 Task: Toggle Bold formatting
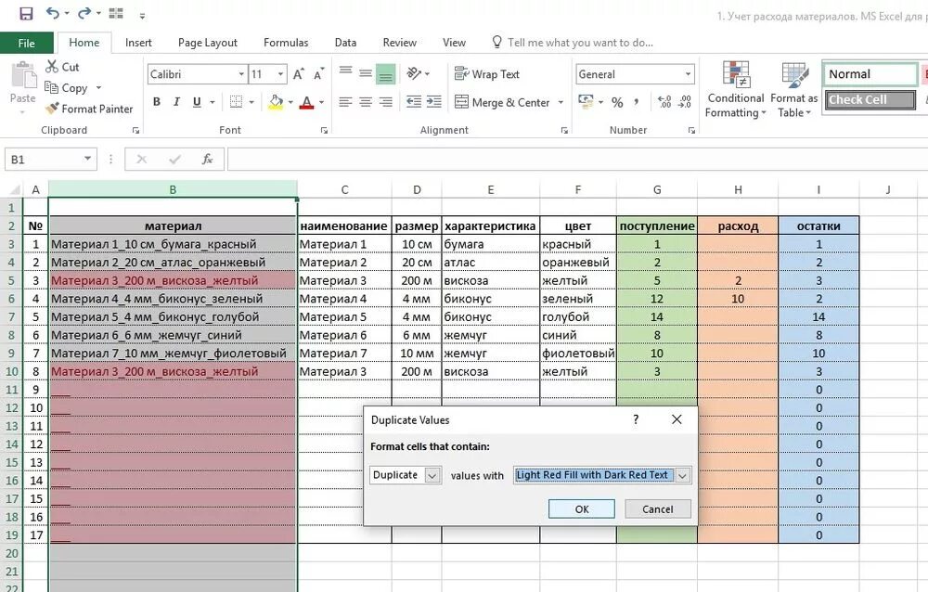point(156,102)
